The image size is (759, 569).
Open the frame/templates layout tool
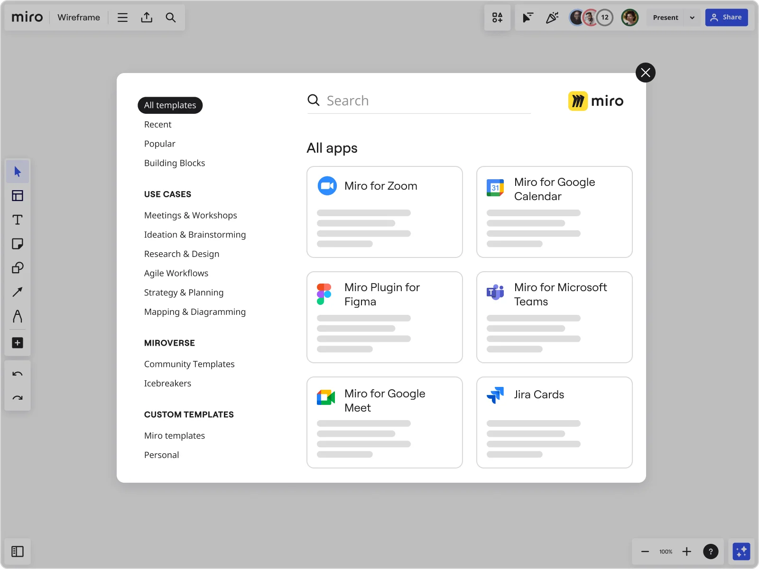[x=18, y=196]
